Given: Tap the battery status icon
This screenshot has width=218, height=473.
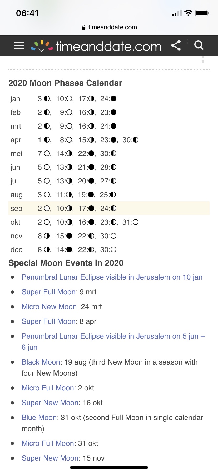Looking at the screenshot, I should pos(202,13).
